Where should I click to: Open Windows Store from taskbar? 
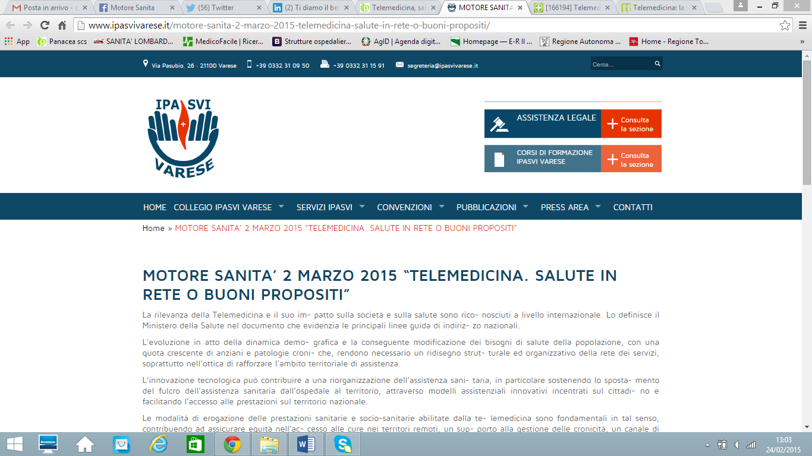196,444
